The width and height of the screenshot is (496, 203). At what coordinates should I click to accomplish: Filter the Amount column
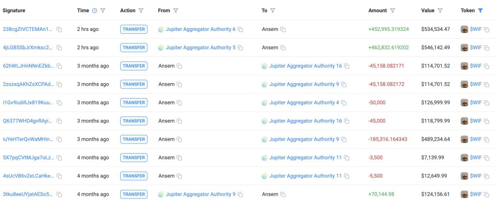click(x=392, y=10)
